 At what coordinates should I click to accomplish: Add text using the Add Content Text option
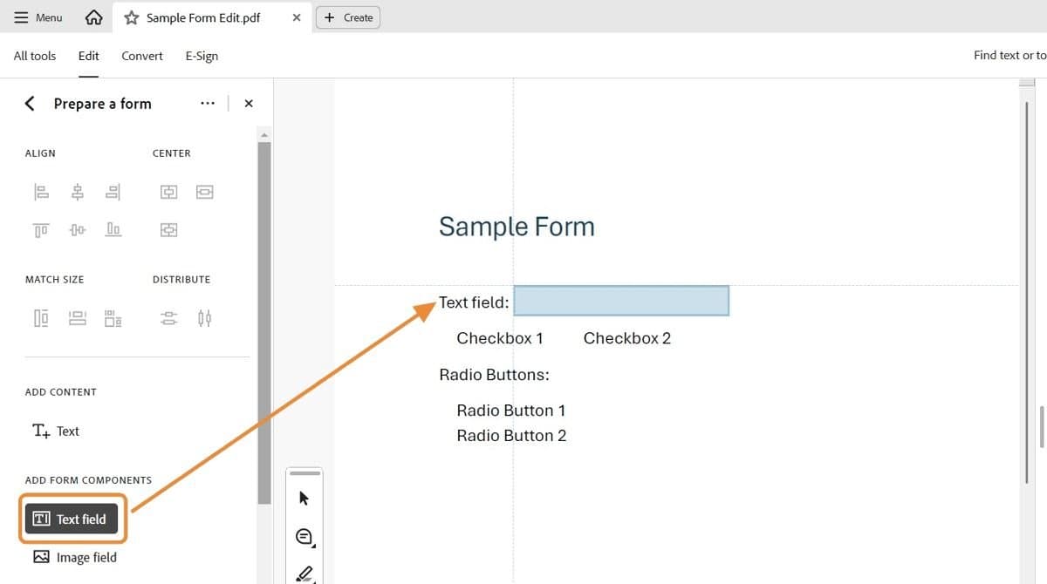[55, 431]
